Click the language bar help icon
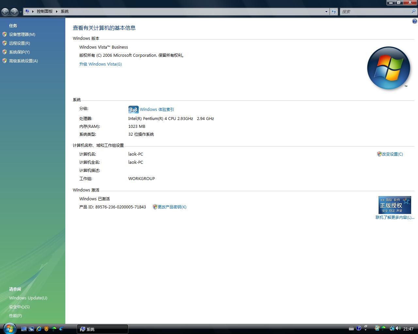 pyautogui.click(x=359, y=328)
